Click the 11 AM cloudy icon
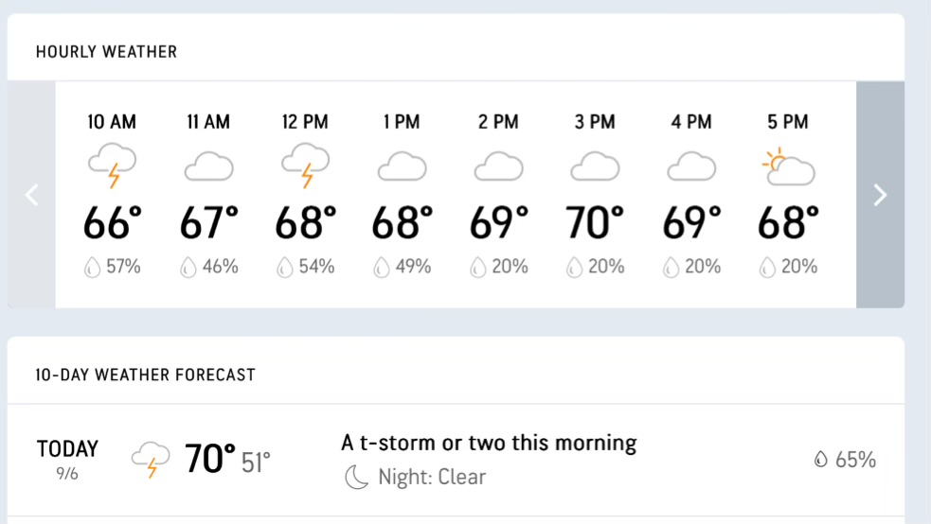The height and width of the screenshot is (524, 931). tap(208, 168)
